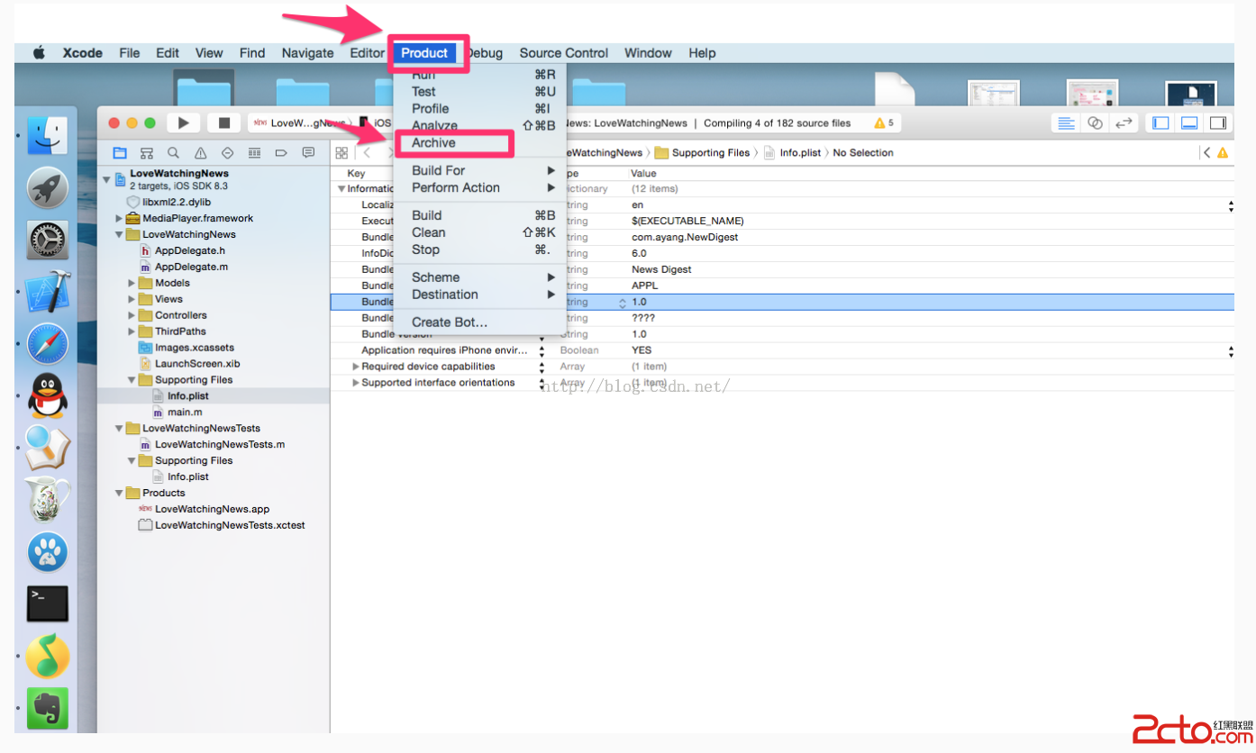
Task: Open the File menu
Action: pyautogui.click(x=130, y=53)
